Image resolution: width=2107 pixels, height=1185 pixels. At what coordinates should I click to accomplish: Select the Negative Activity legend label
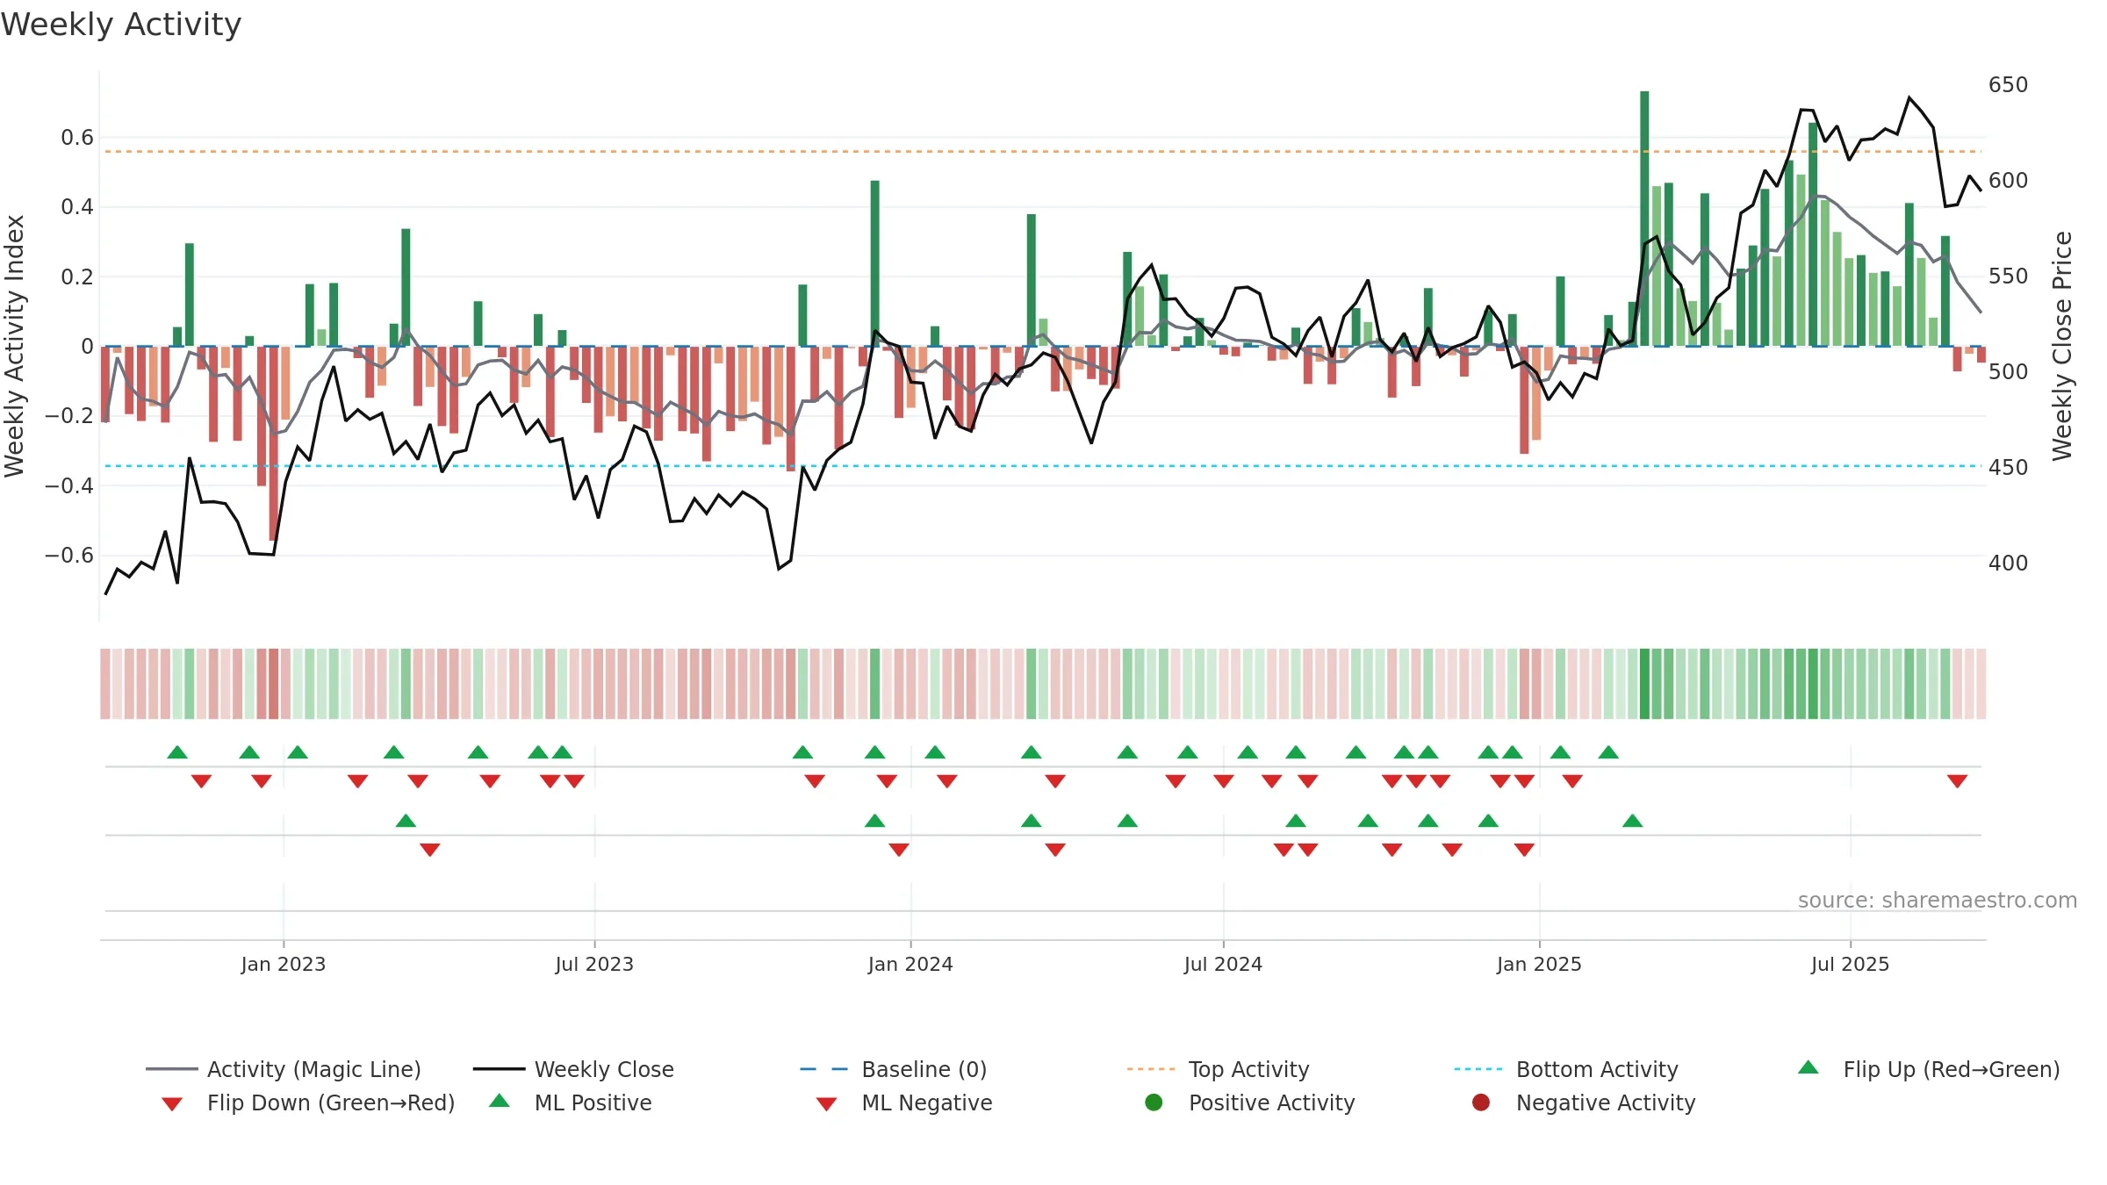[x=1606, y=1103]
